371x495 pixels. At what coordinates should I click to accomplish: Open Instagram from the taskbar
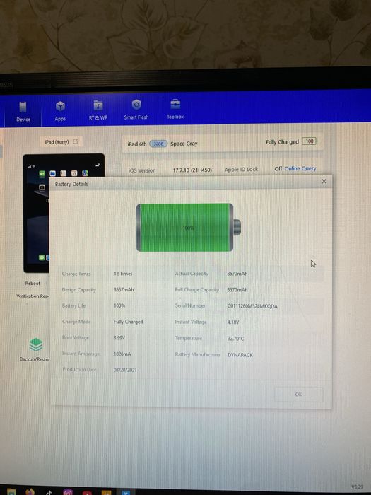click(68, 492)
